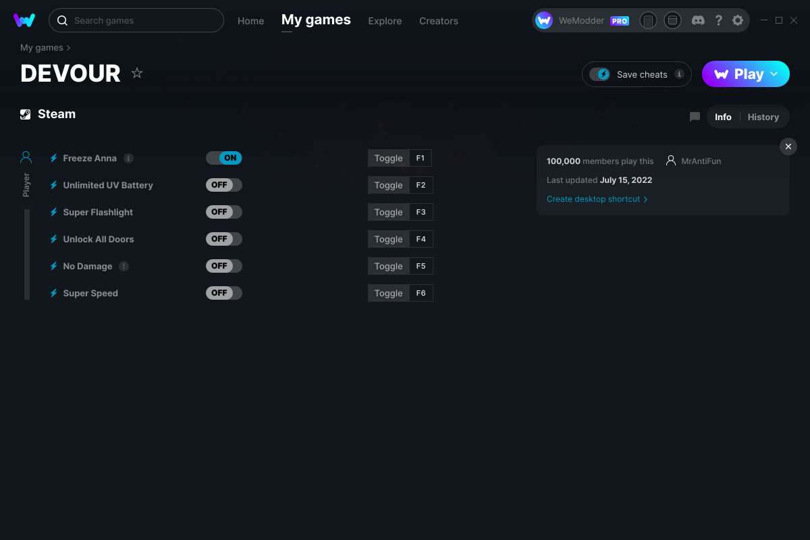Switch to the Info tab
The width and height of the screenshot is (810, 540).
tap(723, 117)
